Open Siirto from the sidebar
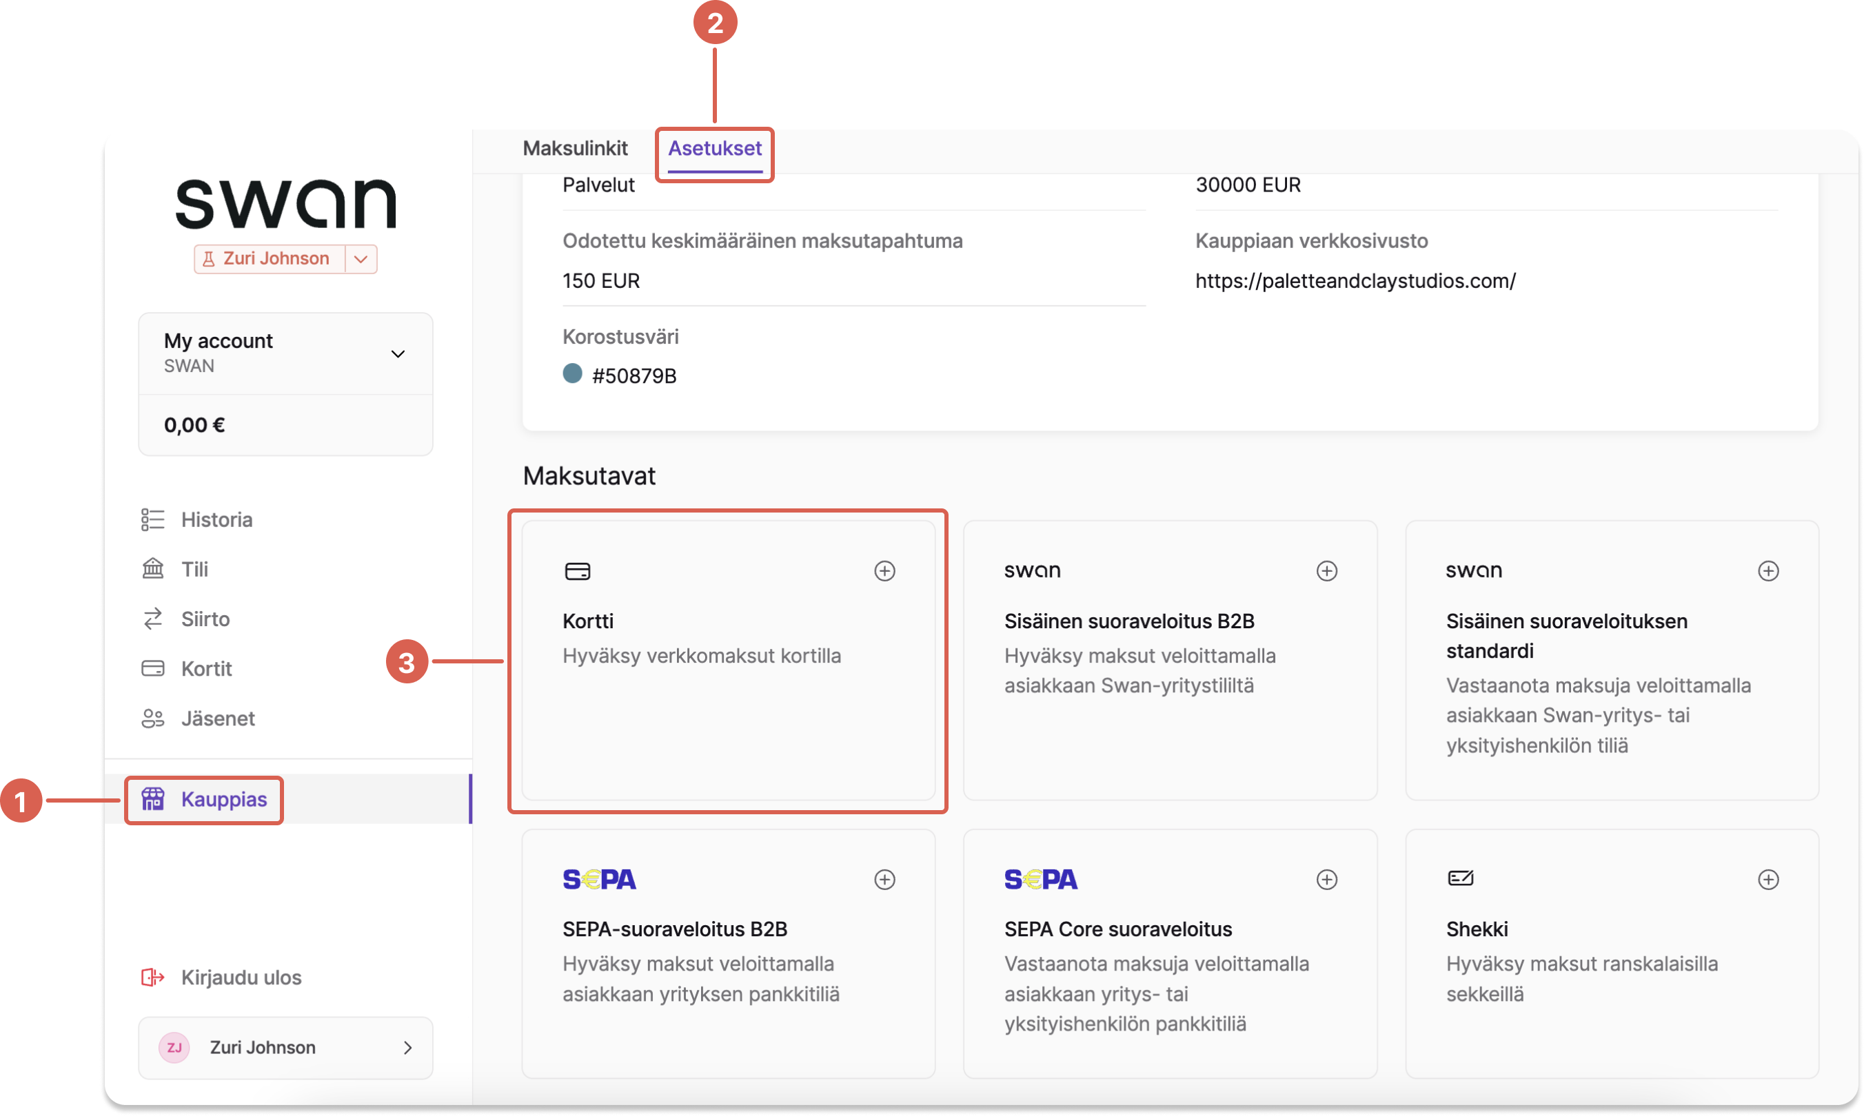Viewport: 1864px width, 1116px height. tap(205, 619)
